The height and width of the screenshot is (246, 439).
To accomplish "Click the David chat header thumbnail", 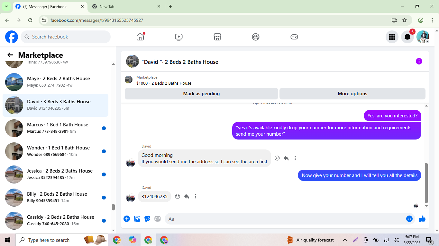I will tap(133, 61).
